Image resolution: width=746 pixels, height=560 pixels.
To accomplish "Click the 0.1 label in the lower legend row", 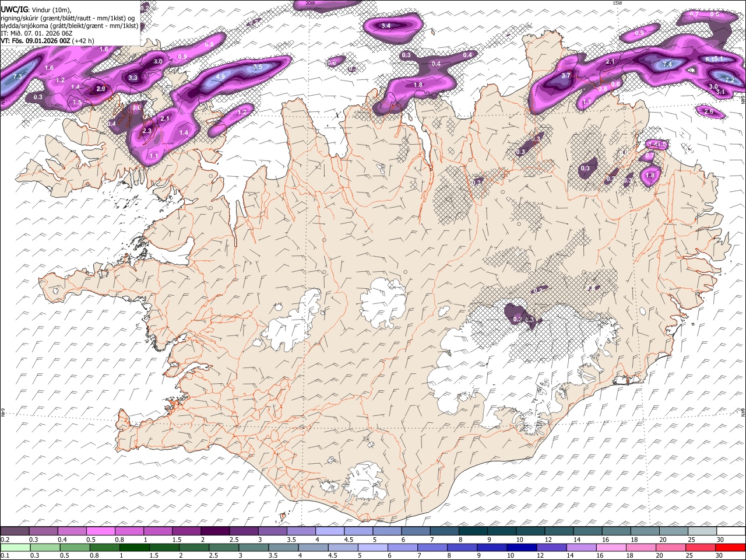I will 5,555.
